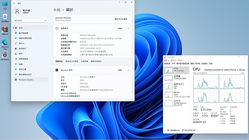Focus the Settings search box

coord(30,20)
